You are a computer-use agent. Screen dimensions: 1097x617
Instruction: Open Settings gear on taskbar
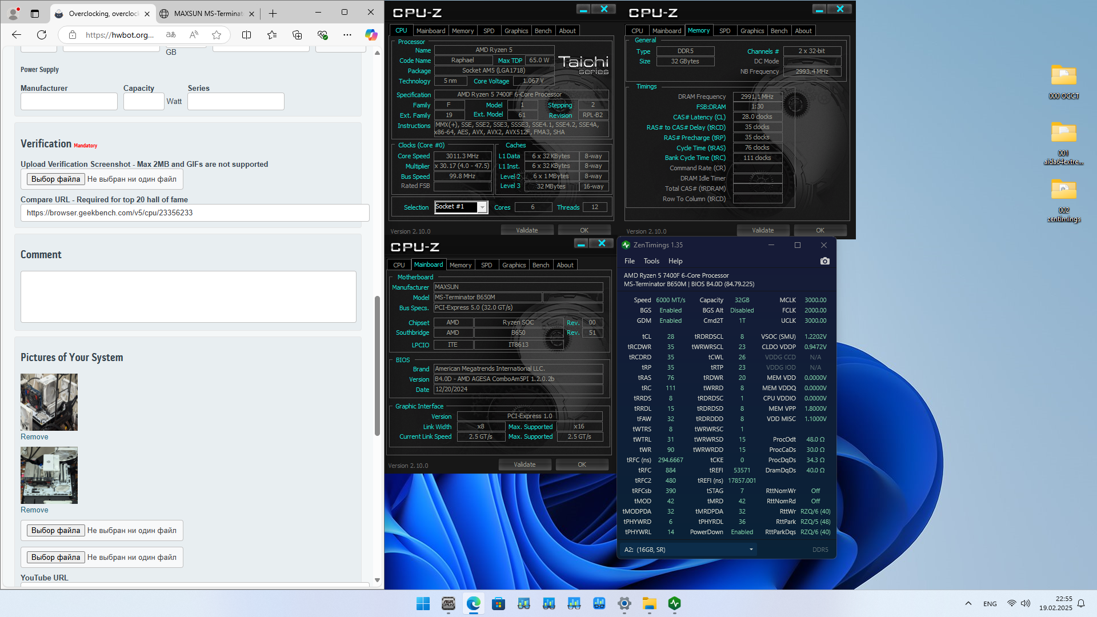coord(624,603)
